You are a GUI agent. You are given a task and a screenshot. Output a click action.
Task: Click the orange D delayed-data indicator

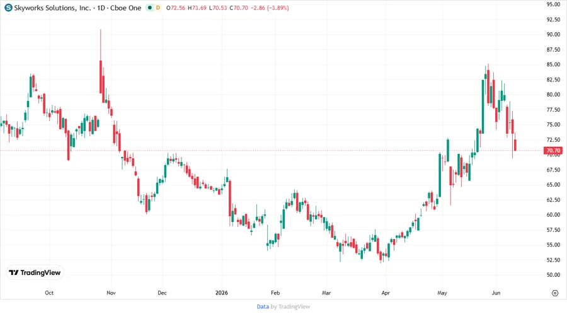coord(158,8)
